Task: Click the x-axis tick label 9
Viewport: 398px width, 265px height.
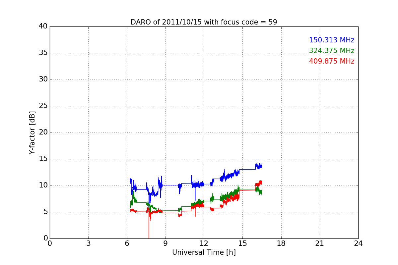Action: [166, 243]
